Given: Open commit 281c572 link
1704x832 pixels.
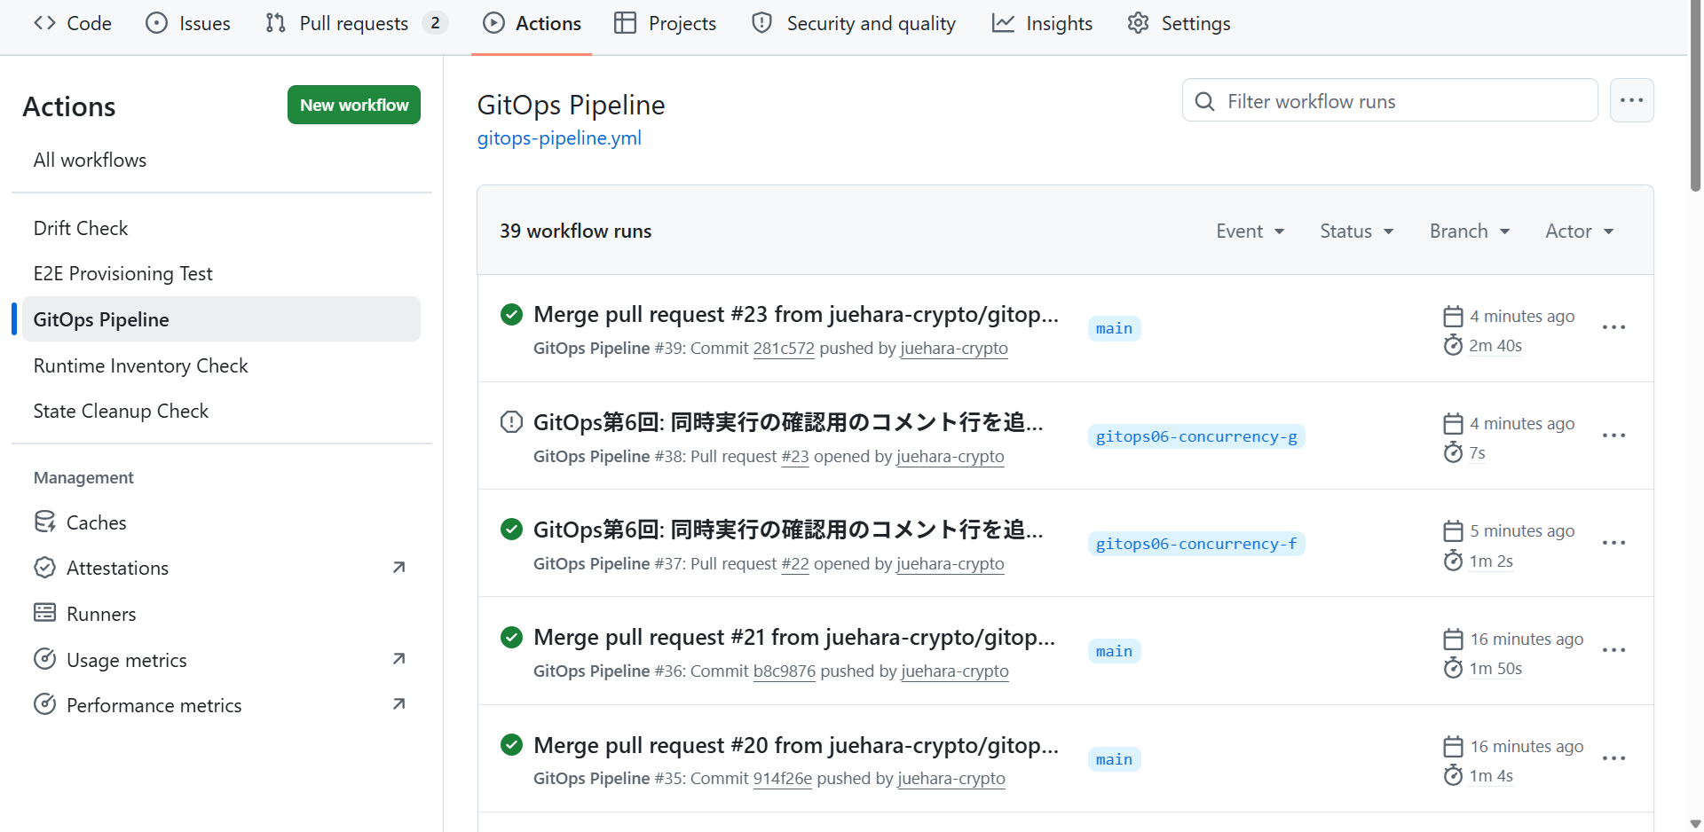Looking at the screenshot, I should tap(784, 349).
